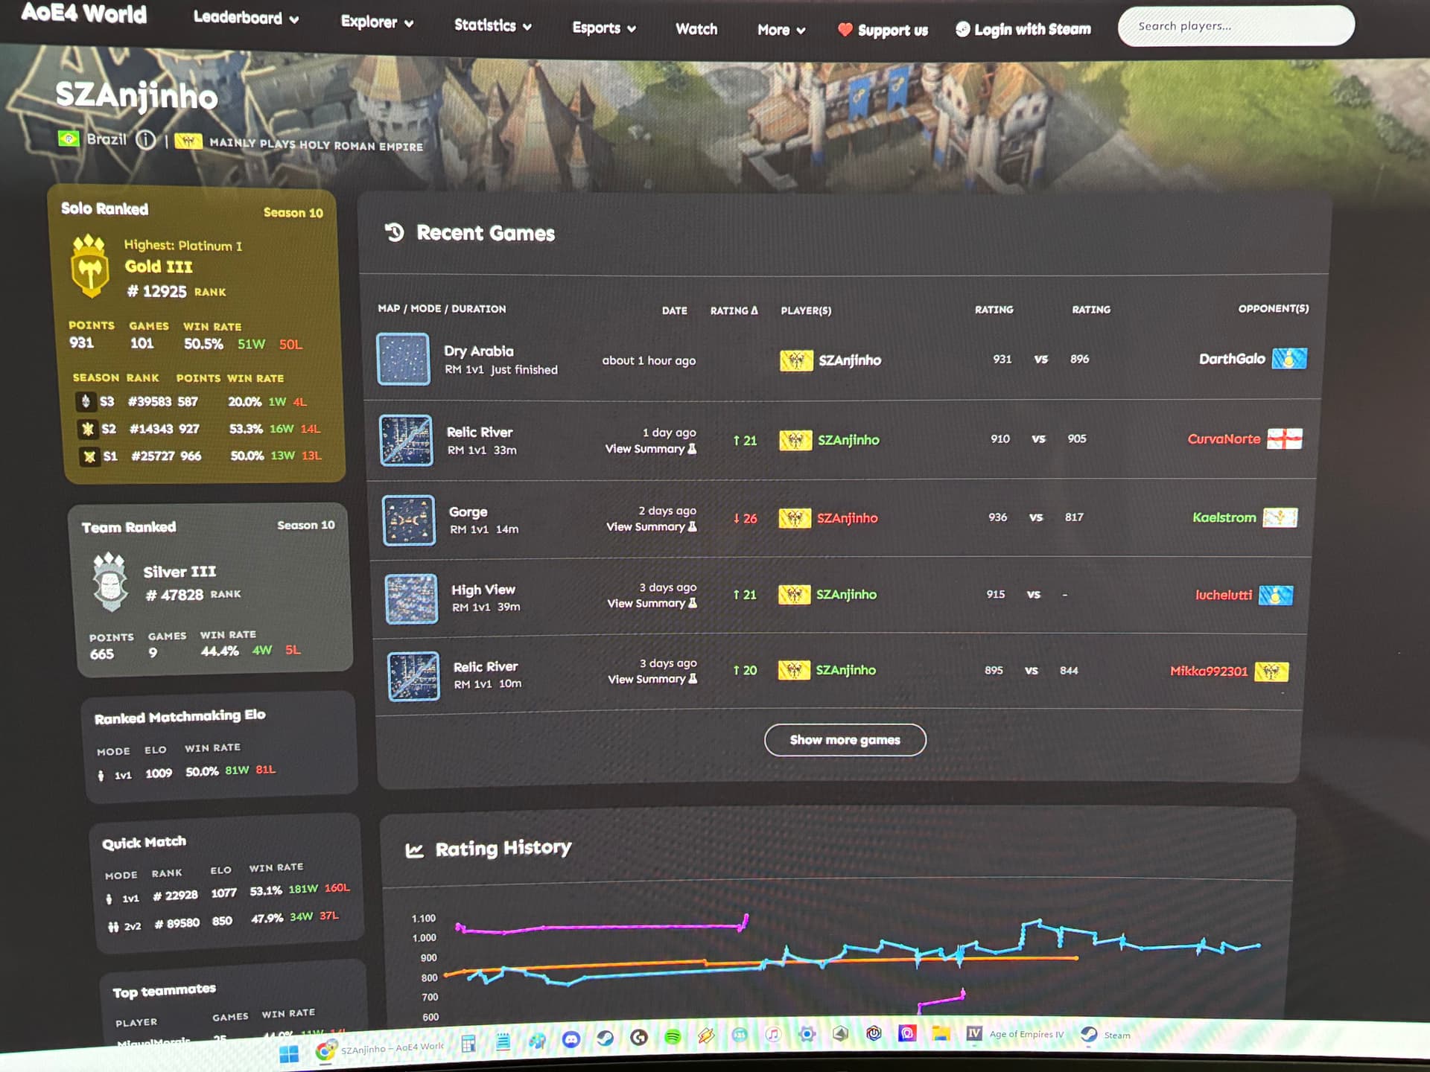1430x1072 pixels.
Task: Expand the Explorer dropdown menu
Action: coord(377,22)
